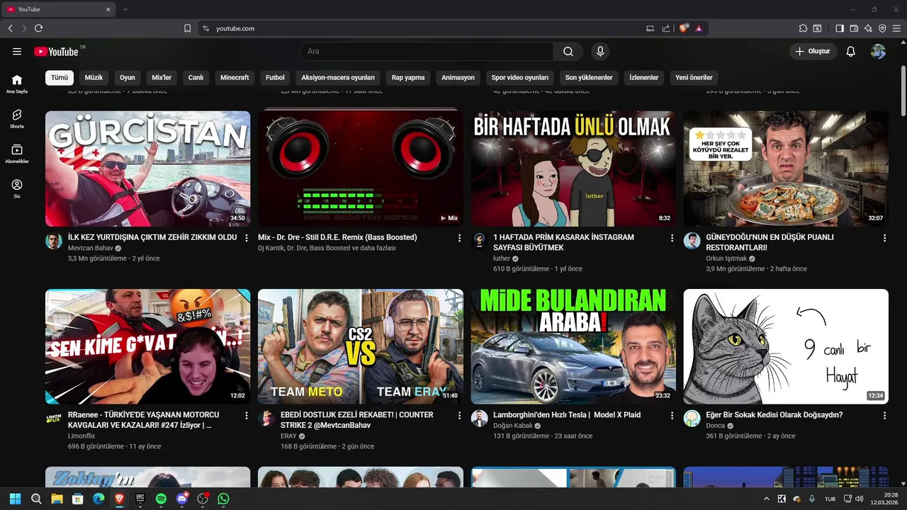Click share page icon in address bar
Viewport: 907px width, 510px height.
point(666,28)
